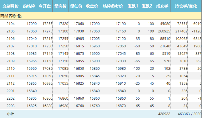
Task: Click the 今开盘 column header
Action: (45, 6)
